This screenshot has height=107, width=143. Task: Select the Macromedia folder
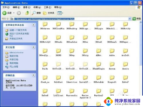[72, 93]
